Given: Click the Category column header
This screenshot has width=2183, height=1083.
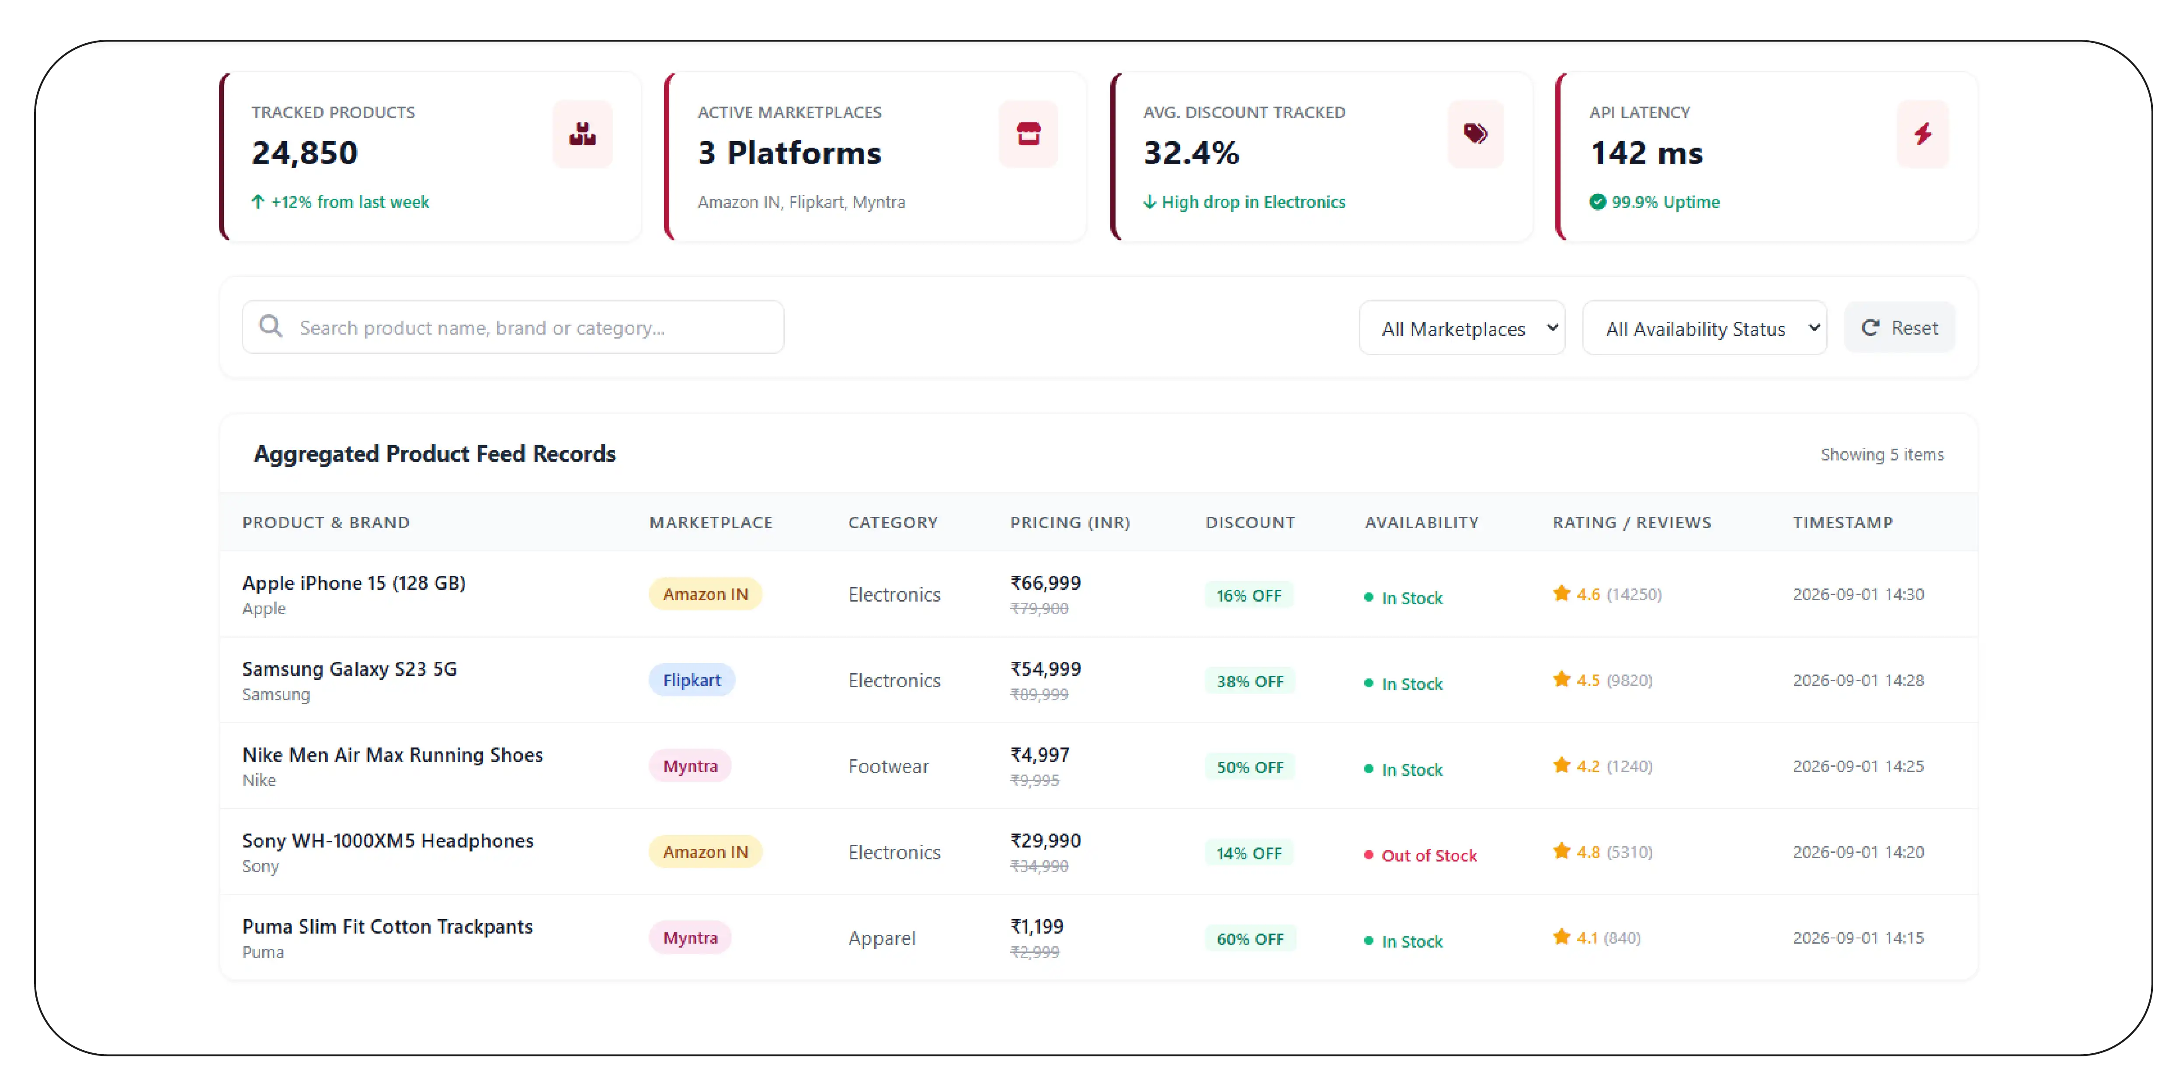Looking at the screenshot, I should 892,522.
